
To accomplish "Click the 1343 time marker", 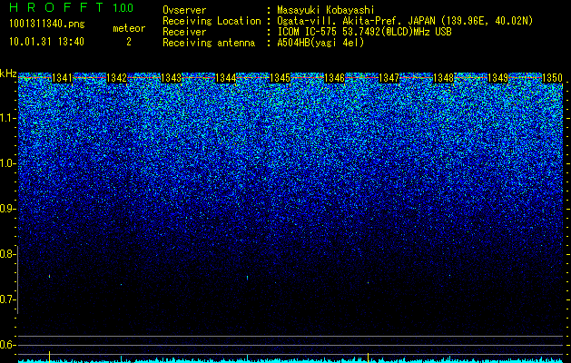I will click(x=171, y=78).
